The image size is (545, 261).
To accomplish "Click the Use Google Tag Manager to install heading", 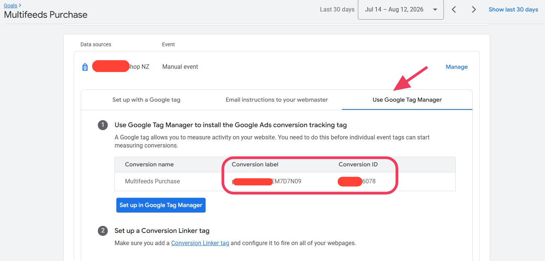I will pyautogui.click(x=230, y=125).
